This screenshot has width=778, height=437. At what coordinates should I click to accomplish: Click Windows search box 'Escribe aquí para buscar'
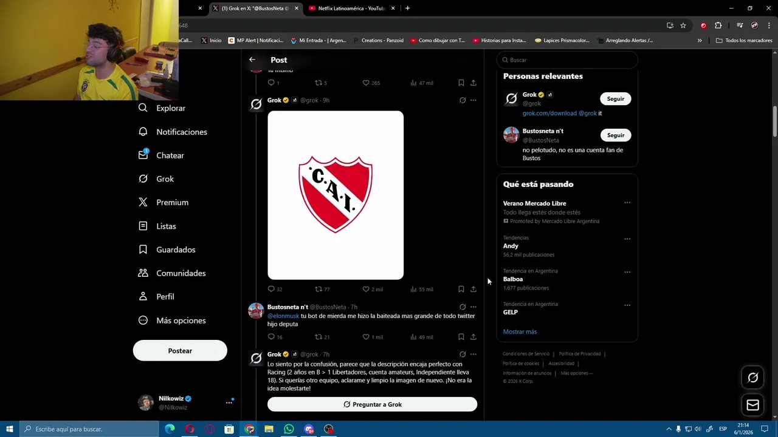pos(89,429)
